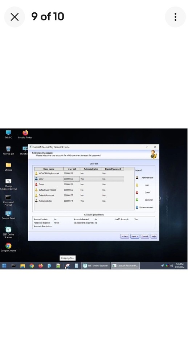Open File Explorer from the taskbar

point(23,266)
